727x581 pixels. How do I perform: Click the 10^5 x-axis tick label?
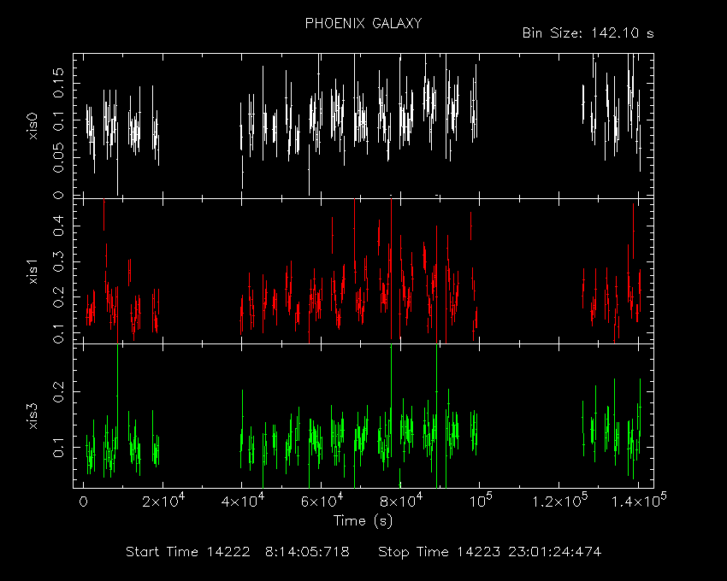[x=481, y=501]
